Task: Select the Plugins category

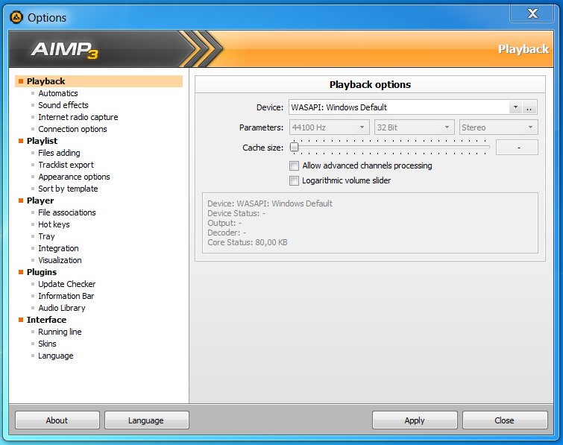Action: pos(42,272)
